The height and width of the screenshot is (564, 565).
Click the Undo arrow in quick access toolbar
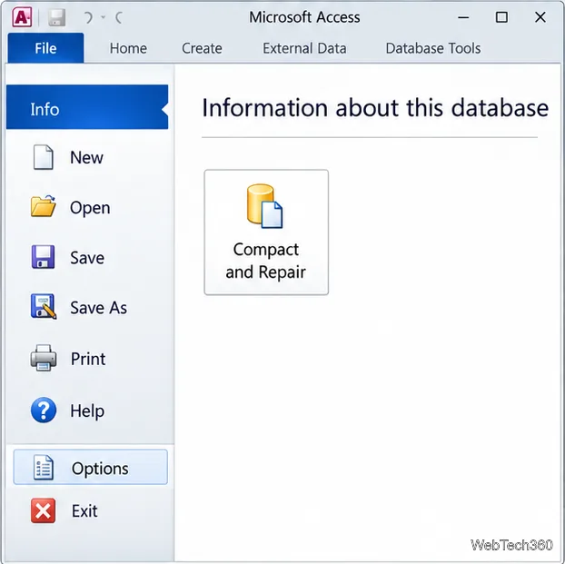[x=88, y=17]
